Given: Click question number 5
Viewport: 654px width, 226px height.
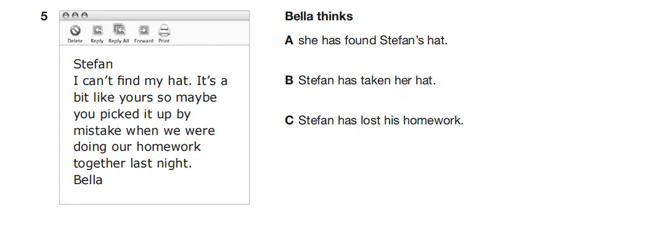Looking at the screenshot, I should (x=44, y=17).
